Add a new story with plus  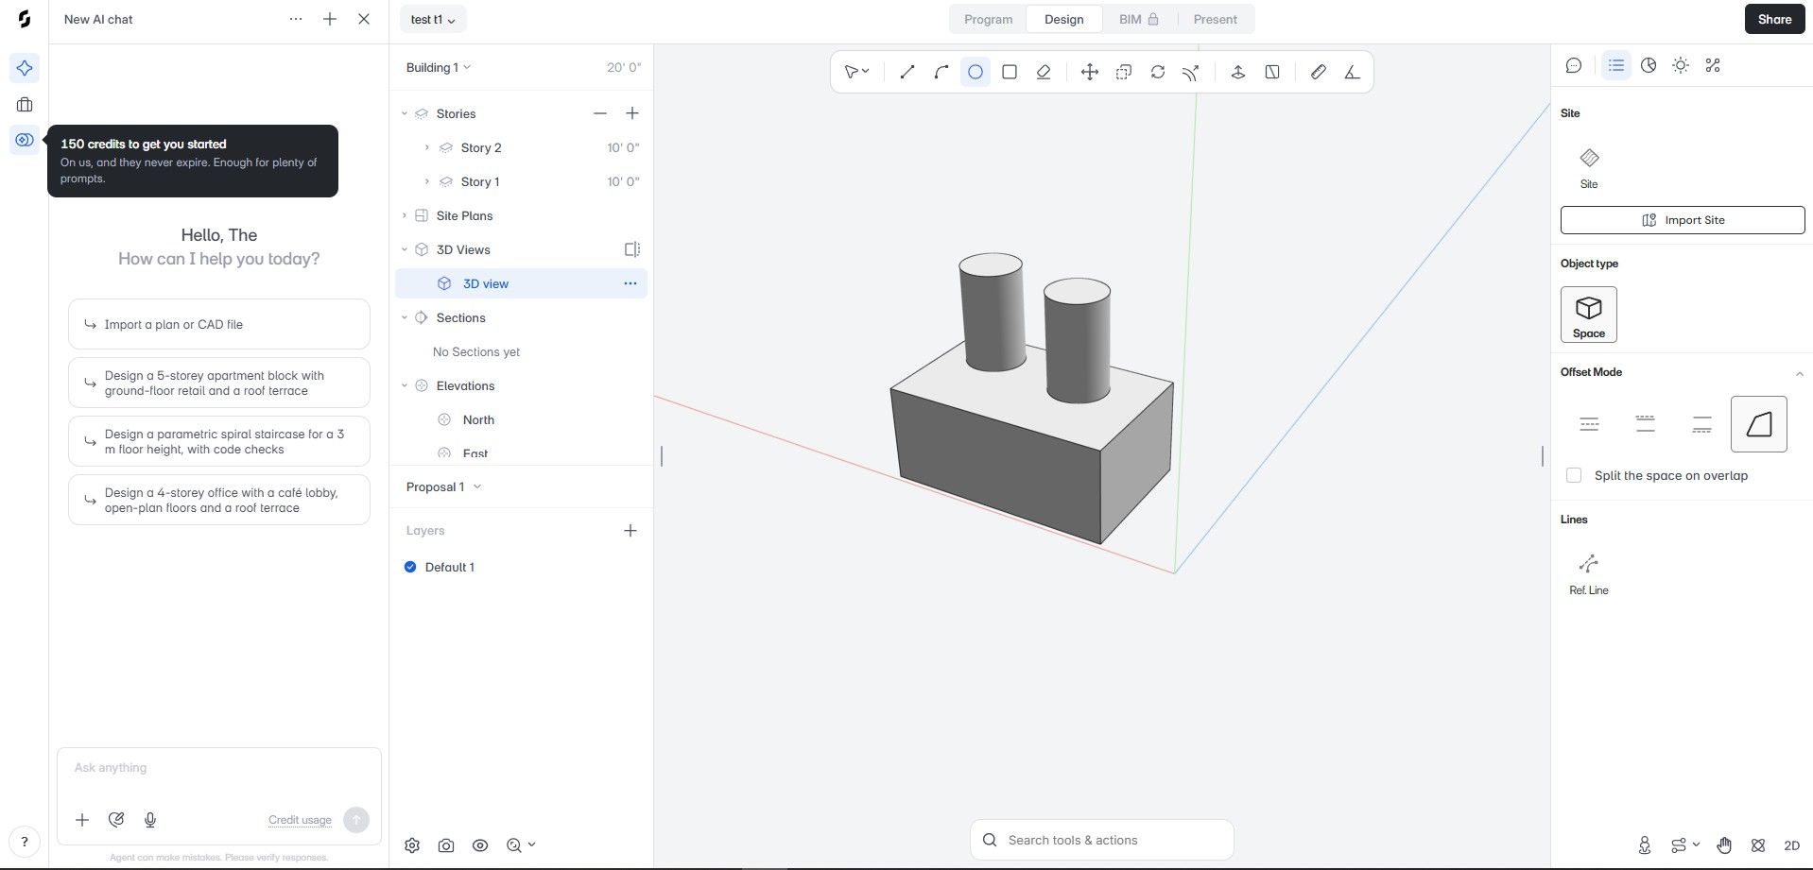[632, 113]
